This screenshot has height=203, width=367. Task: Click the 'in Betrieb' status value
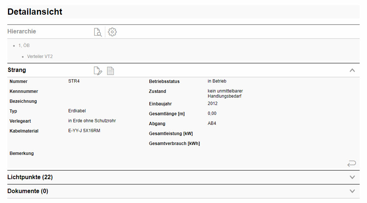click(217, 81)
